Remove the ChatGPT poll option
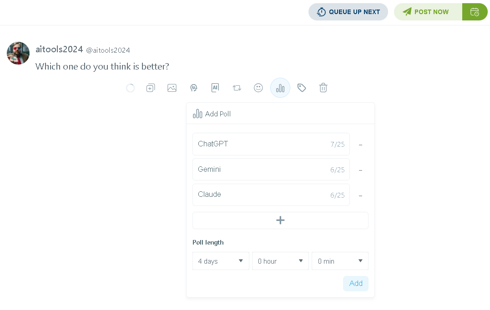The height and width of the screenshot is (310, 490). point(360,145)
